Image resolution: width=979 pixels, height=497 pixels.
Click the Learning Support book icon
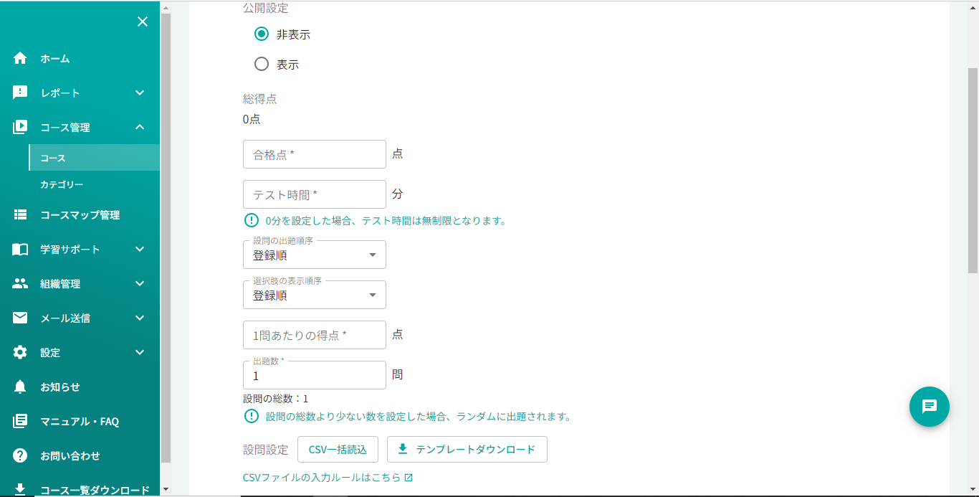click(20, 250)
